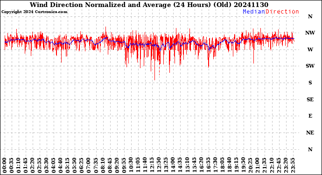Click the top N axis label

[310, 16]
